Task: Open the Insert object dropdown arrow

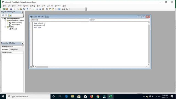Action: [9, 9]
